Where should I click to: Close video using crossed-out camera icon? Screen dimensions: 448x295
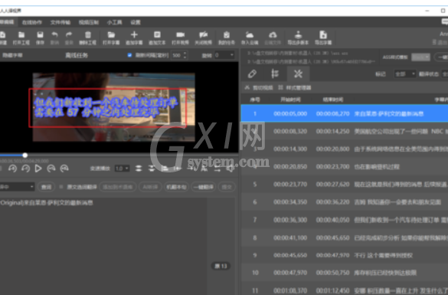pyautogui.click(x=203, y=35)
